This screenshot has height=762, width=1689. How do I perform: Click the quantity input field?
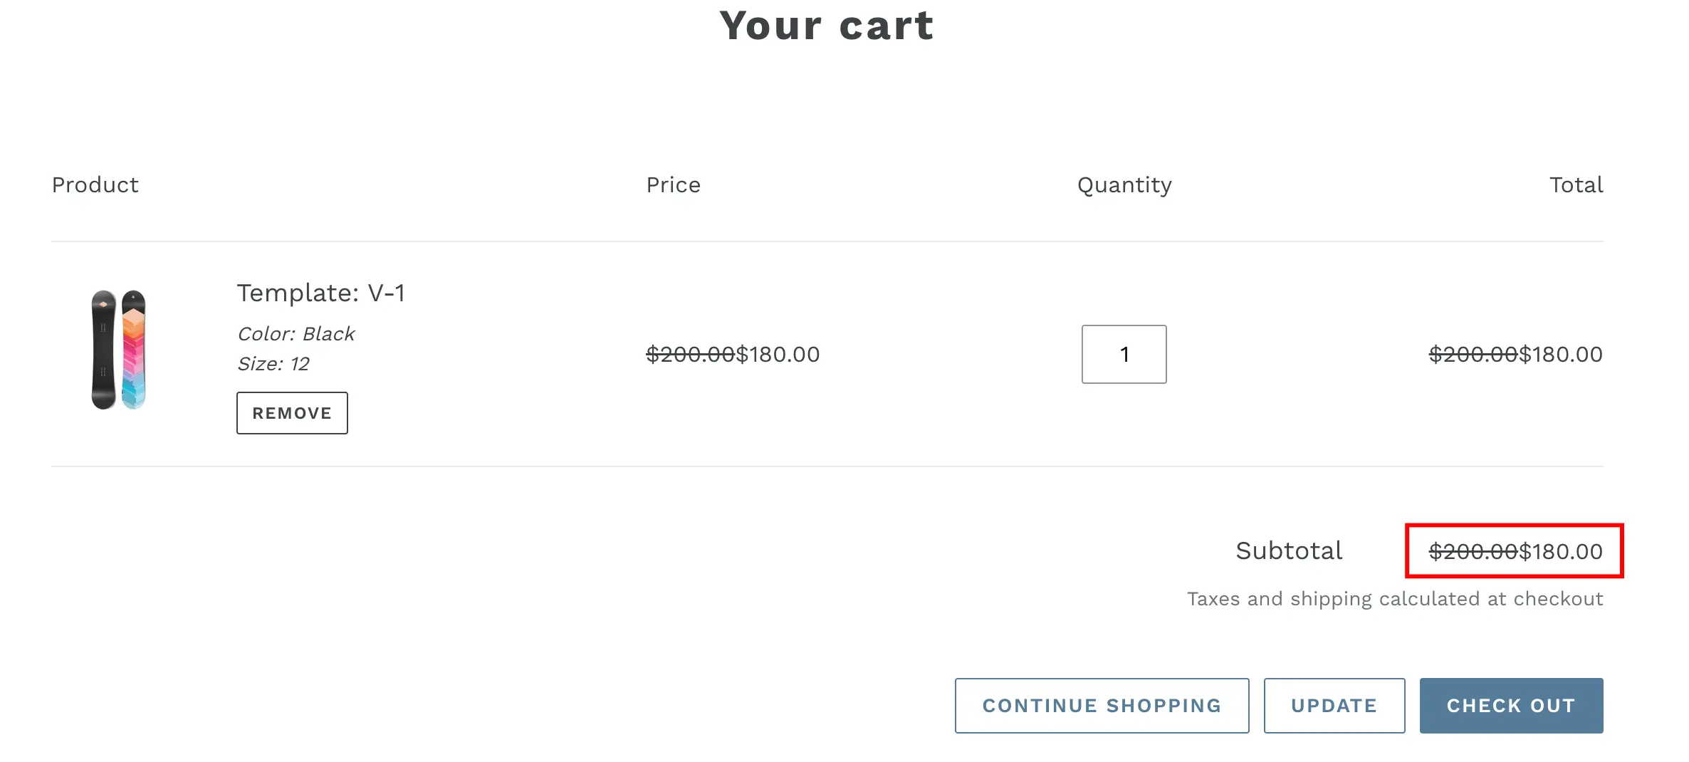point(1124,355)
